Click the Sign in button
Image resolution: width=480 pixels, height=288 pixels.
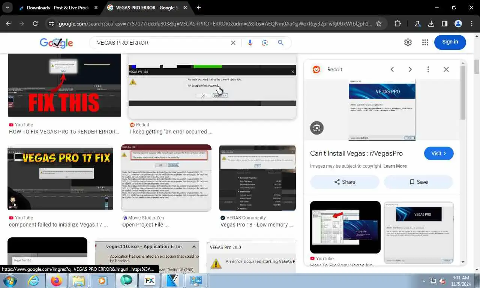(450, 42)
